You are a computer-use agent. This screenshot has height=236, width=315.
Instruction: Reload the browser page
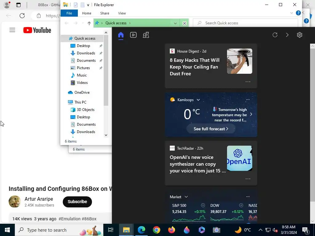[x=22, y=16]
